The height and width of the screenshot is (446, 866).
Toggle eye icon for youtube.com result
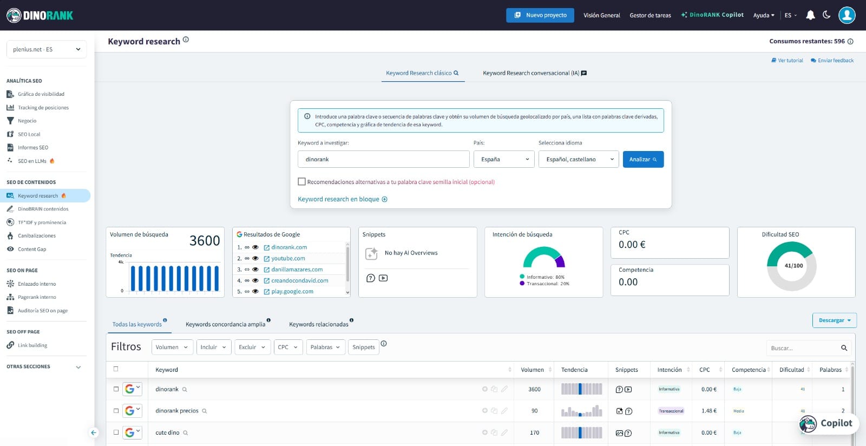point(255,259)
